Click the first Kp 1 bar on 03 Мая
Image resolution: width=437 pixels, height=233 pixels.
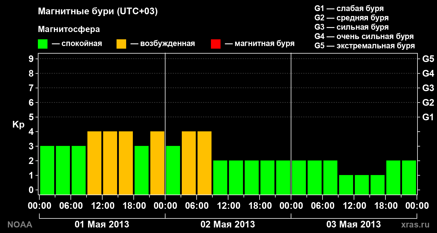tap(346, 185)
